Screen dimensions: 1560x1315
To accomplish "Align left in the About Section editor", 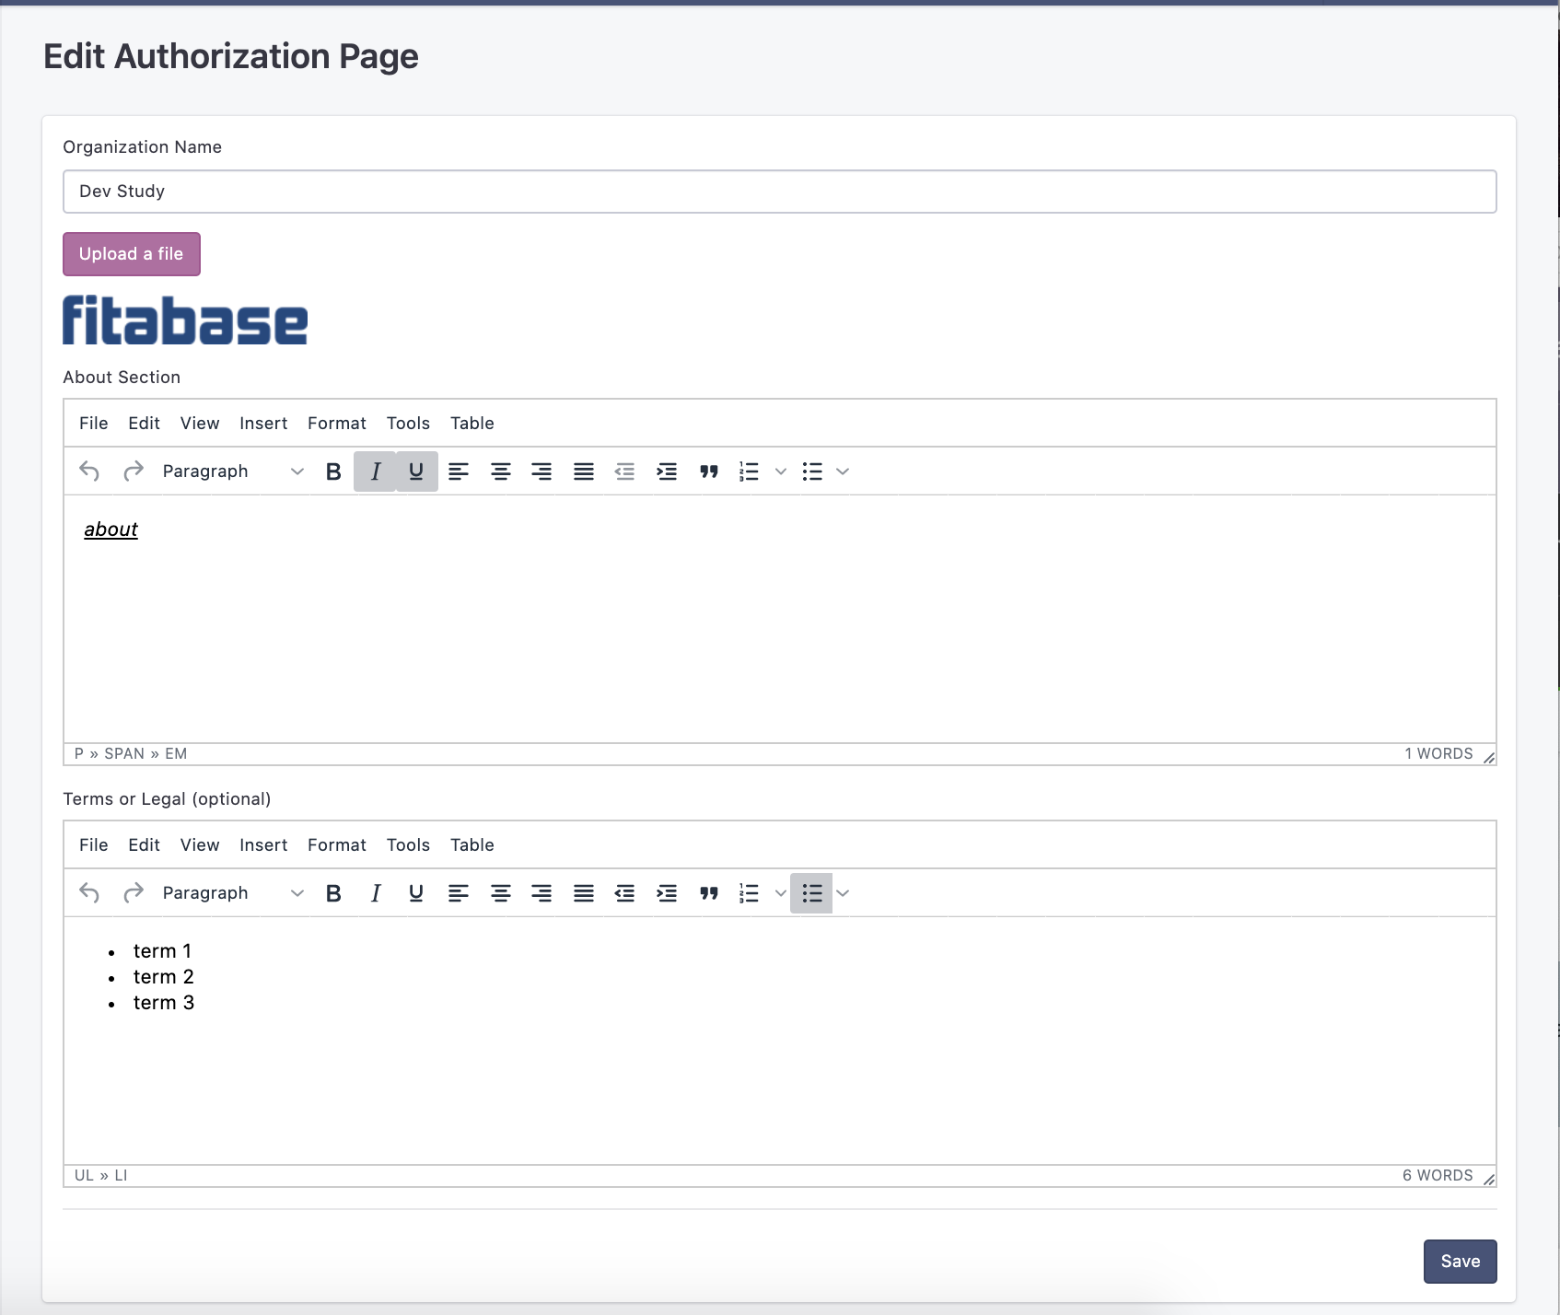I will (459, 471).
